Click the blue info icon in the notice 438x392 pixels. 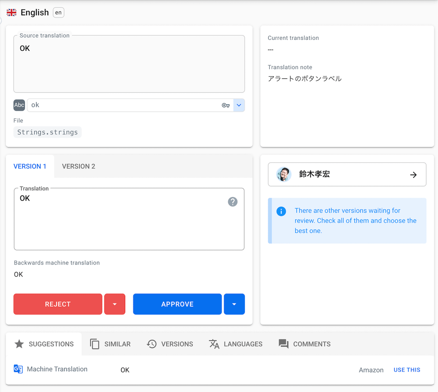(281, 212)
